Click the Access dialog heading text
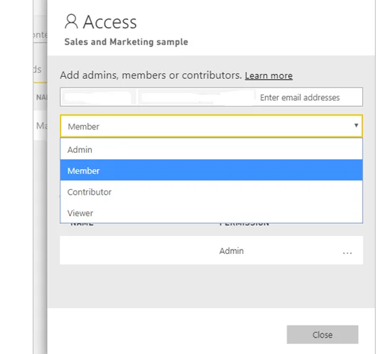This screenshot has height=354, width=387. [x=110, y=22]
